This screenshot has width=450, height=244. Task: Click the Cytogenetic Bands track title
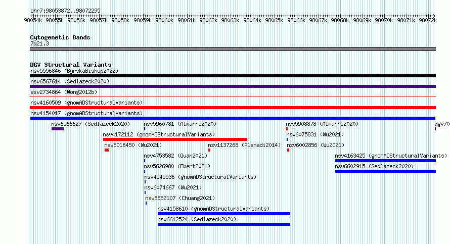[x=60, y=37]
